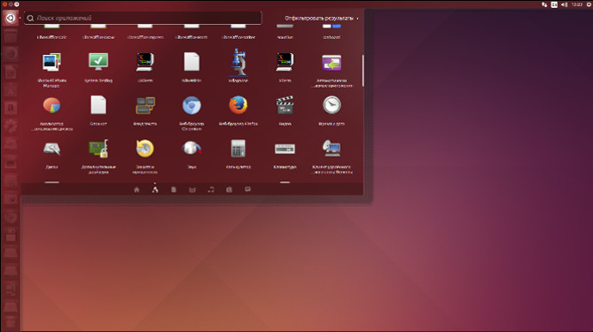593x332 pixels.
Task: Open keyboard layout indicator in top panel
Action: pos(554,4)
